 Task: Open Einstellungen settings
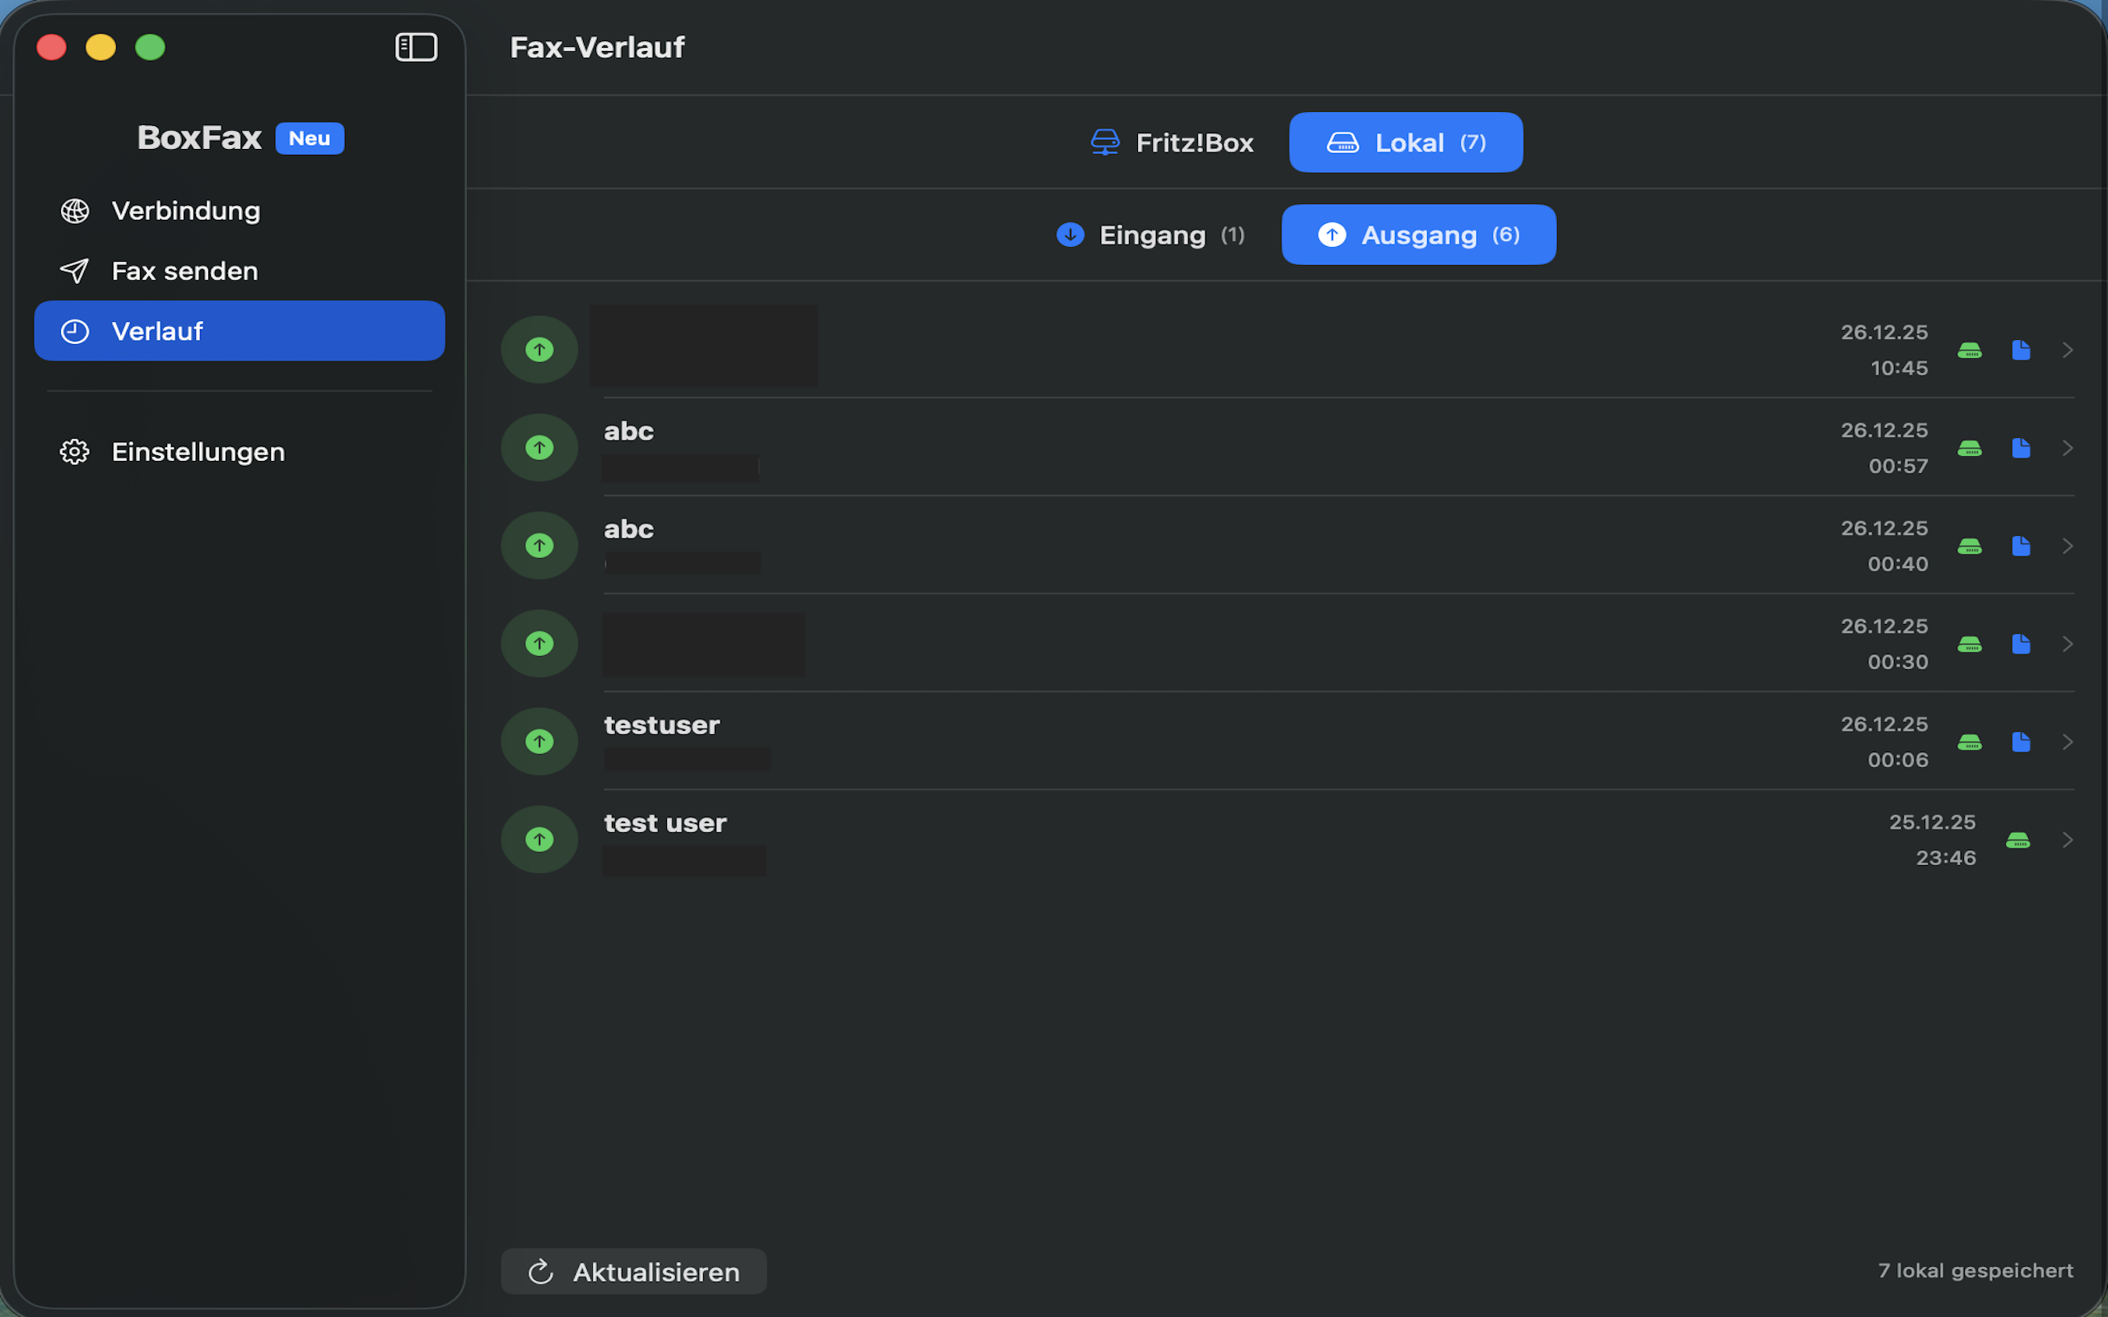click(x=198, y=452)
